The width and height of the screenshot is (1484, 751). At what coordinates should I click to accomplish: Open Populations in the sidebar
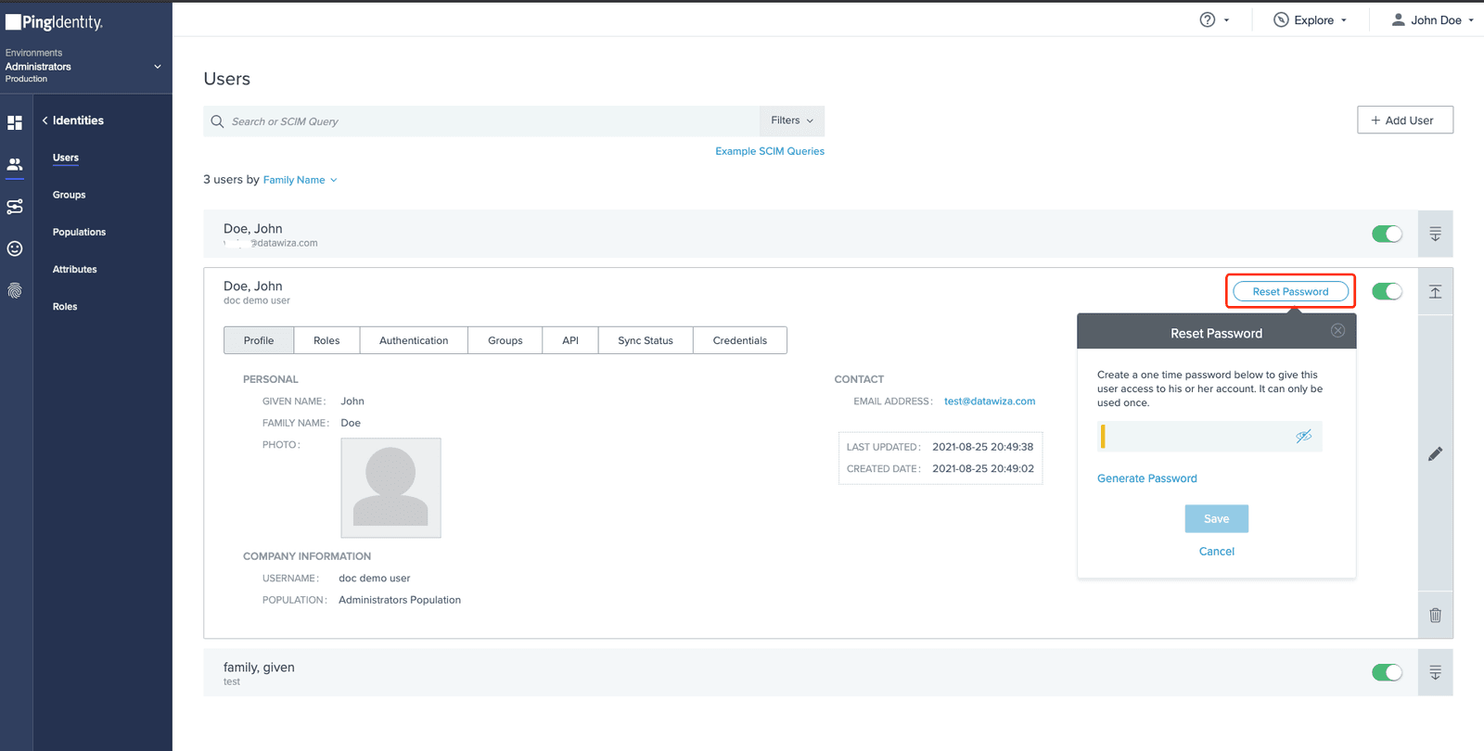79,232
